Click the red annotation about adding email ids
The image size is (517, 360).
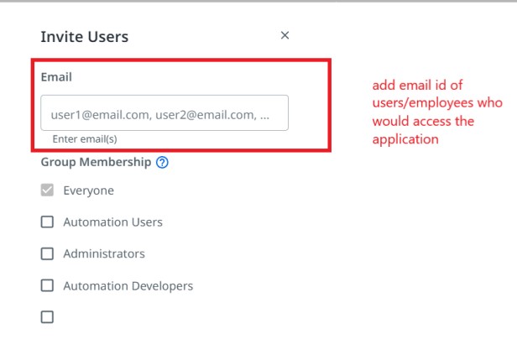[x=437, y=112]
